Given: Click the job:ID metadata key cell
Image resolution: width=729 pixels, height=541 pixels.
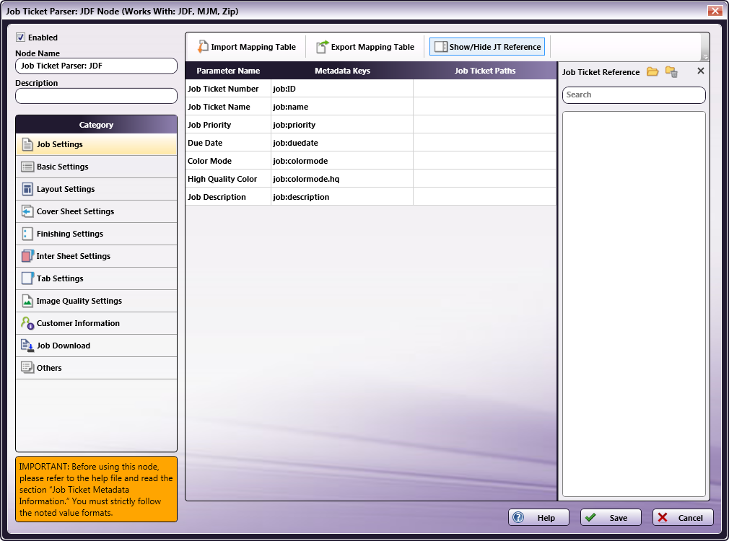Looking at the screenshot, I should 342,89.
